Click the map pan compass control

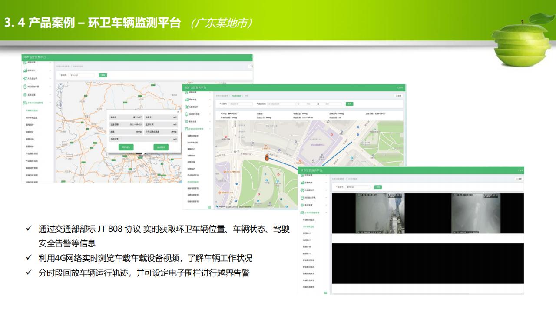[61, 86]
